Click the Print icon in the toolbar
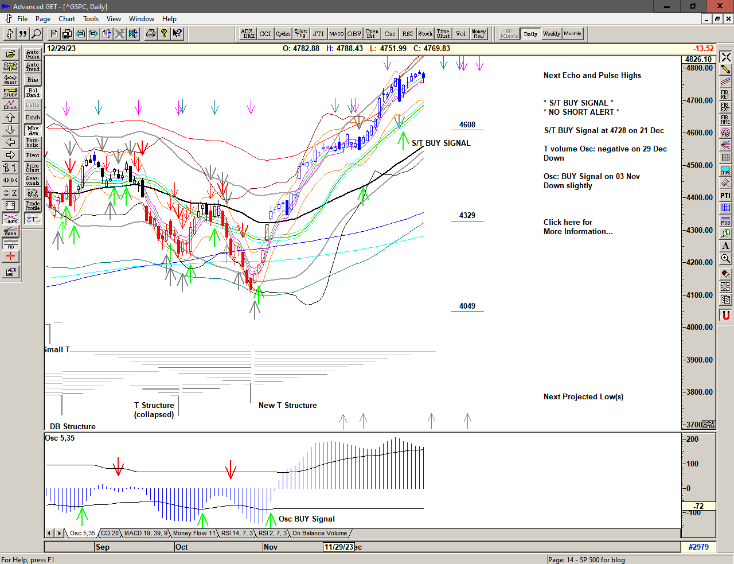 click(151, 34)
